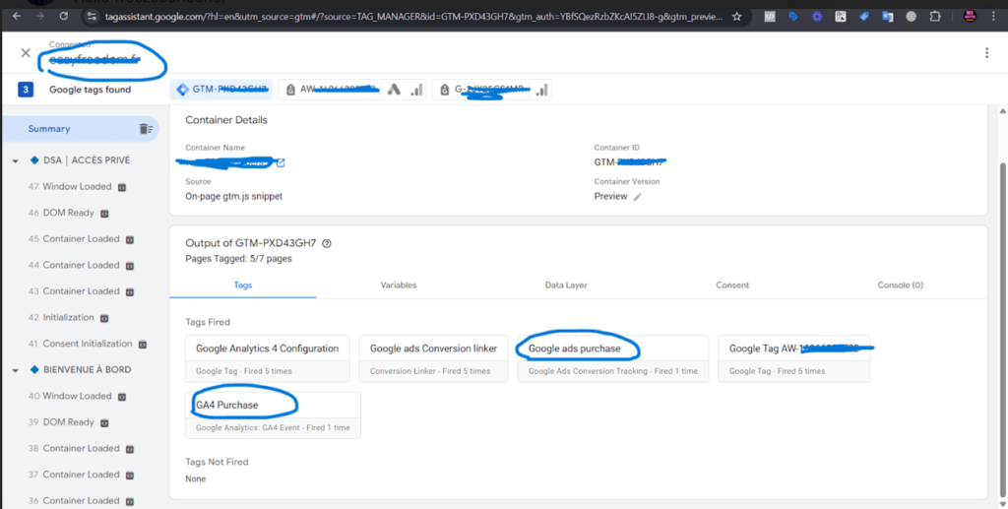The width and height of the screenshot is (1008, 509).
Task: Click badge icon next to 39 DOM Ready
Action: (104, 423)
